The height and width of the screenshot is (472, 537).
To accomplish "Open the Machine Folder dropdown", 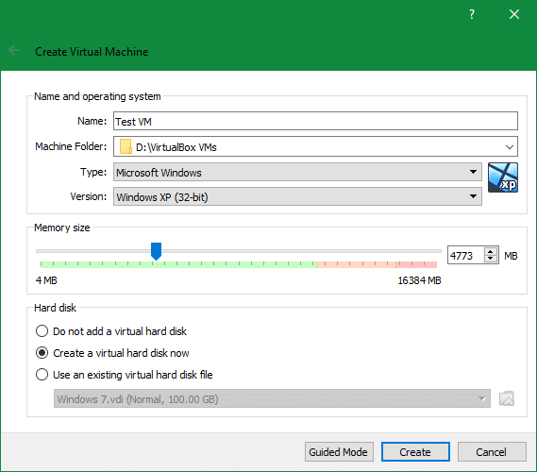I will click(x=315, y=146).
